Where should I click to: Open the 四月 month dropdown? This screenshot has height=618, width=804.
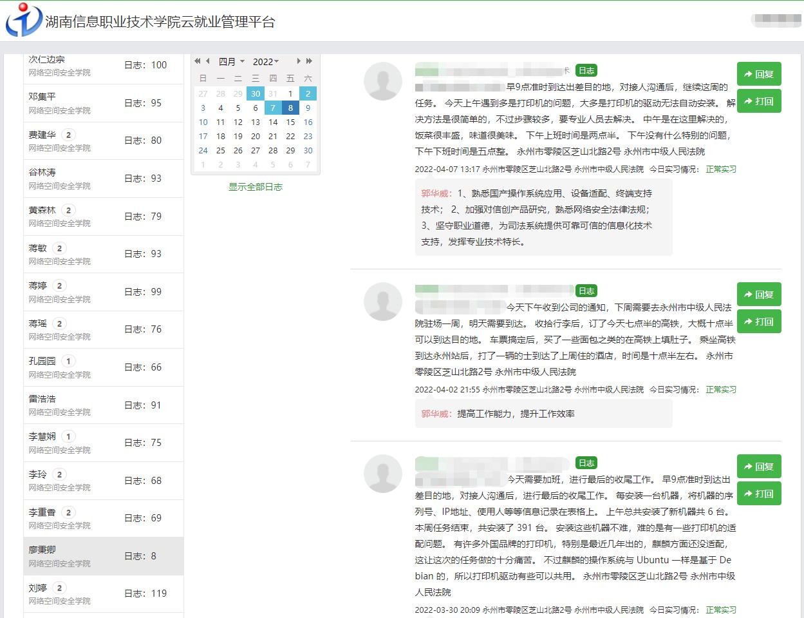(231, 62)
